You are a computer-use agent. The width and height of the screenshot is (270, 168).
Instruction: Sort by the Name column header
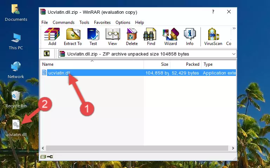point(92,64)
